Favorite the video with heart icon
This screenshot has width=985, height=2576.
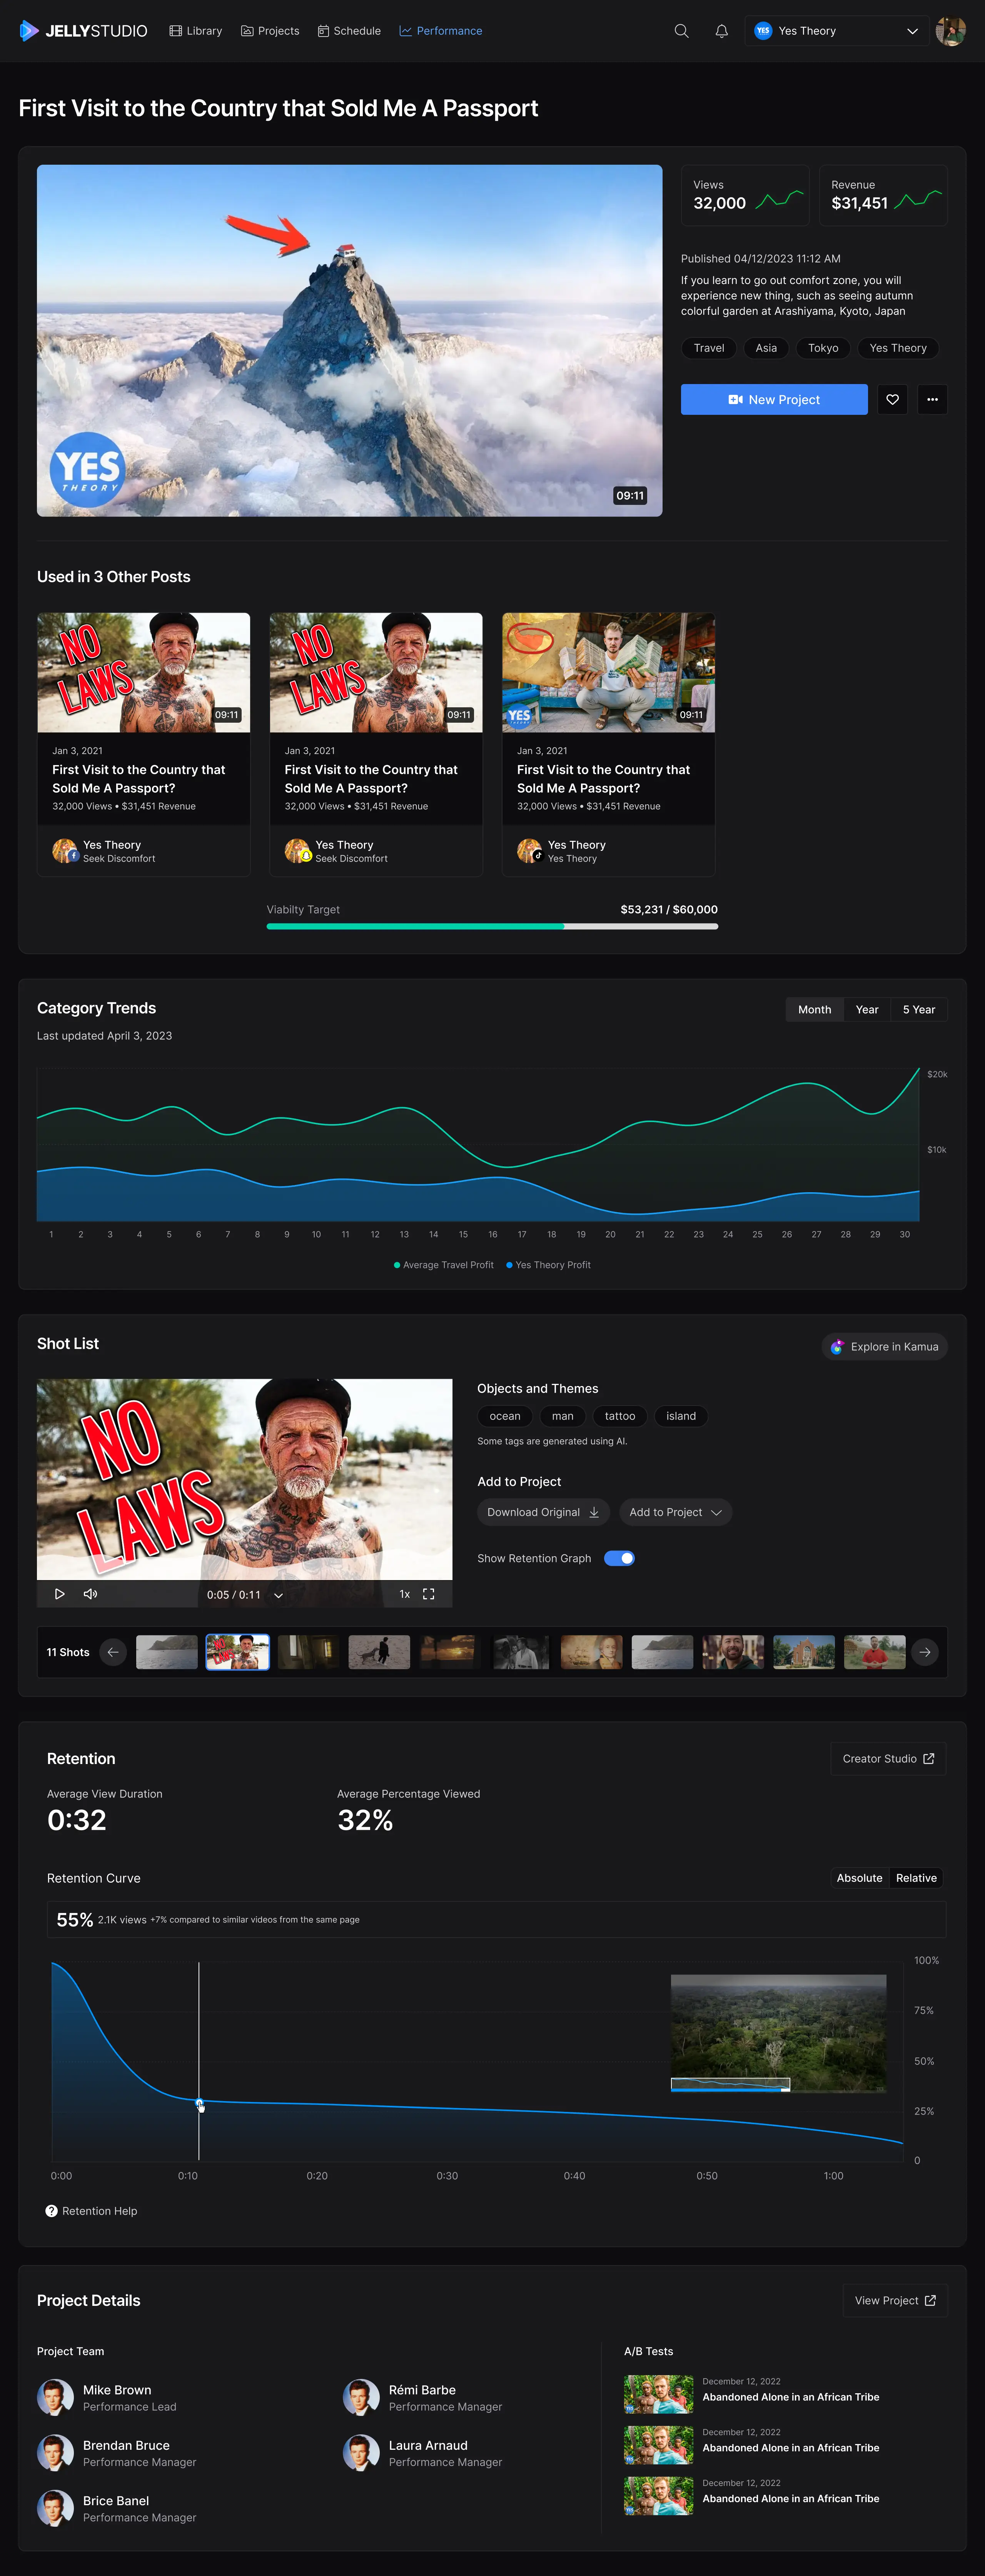pyautogui.click(x=892, y=399)
